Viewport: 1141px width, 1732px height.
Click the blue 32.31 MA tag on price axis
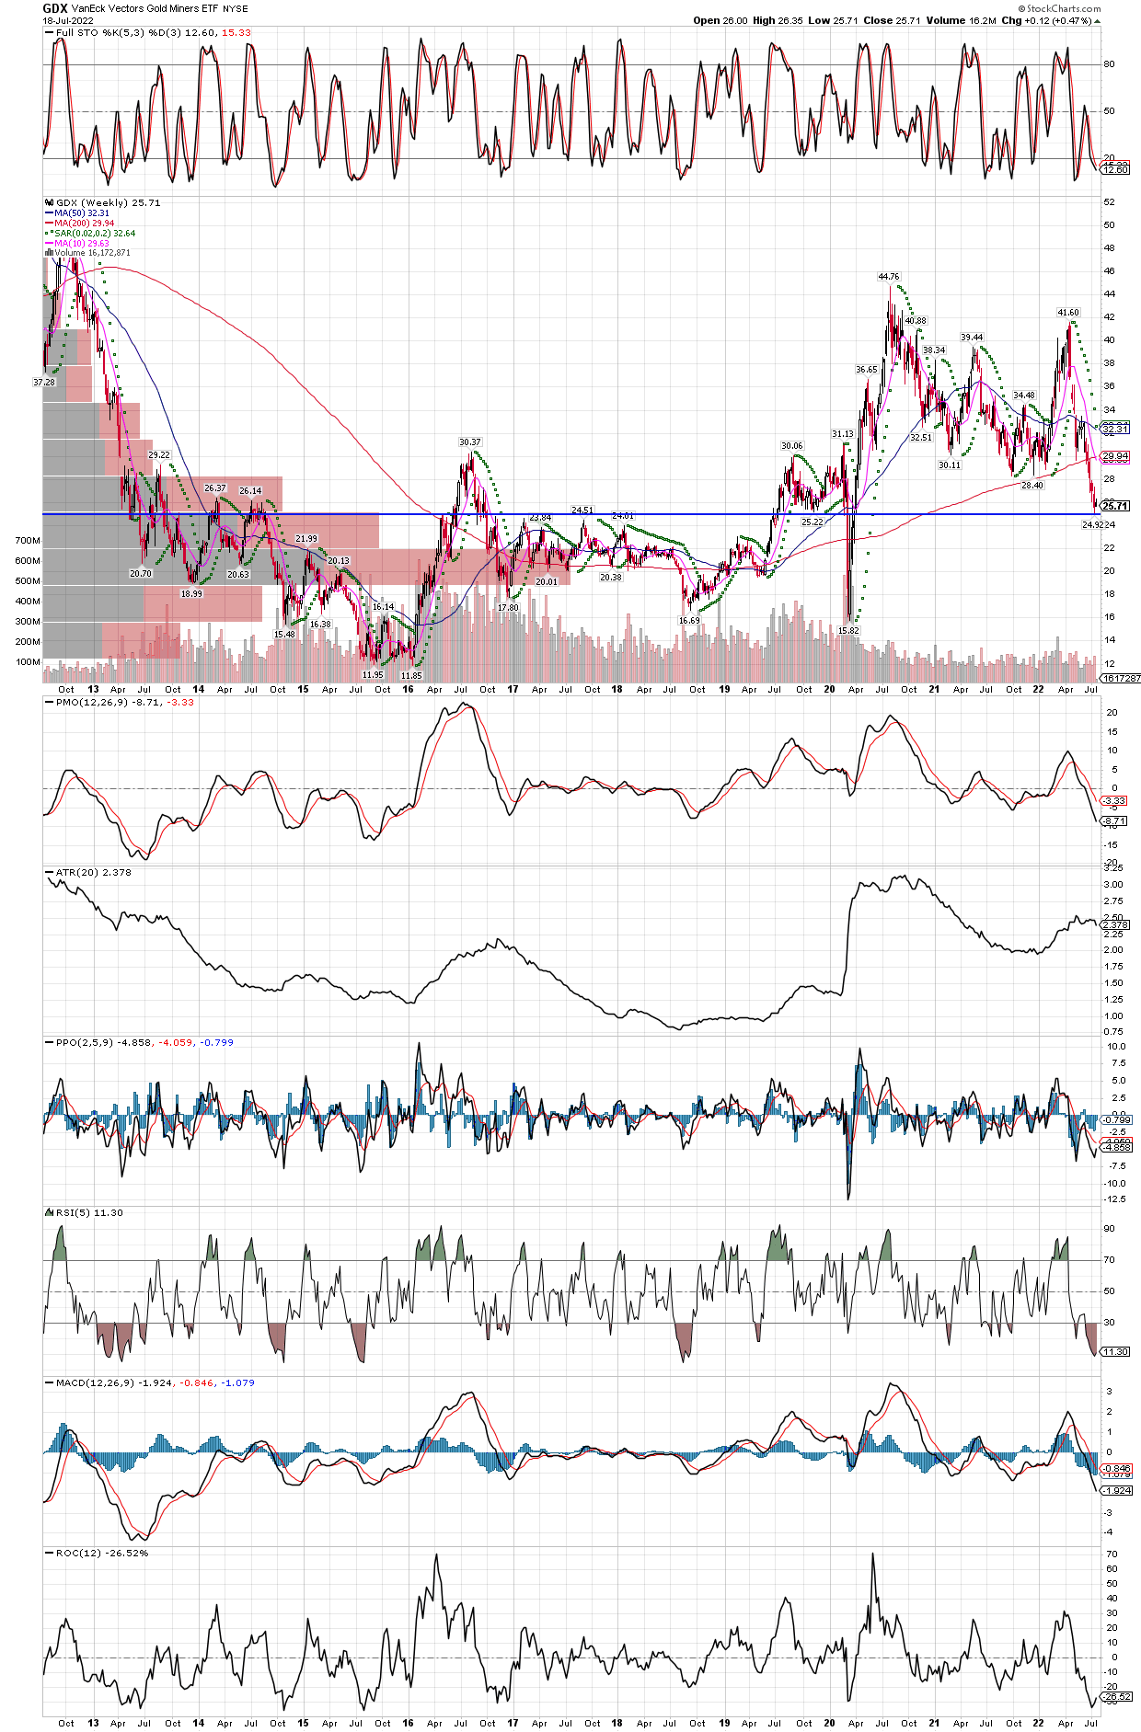1115,429
